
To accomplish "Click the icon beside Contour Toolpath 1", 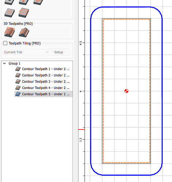I will [18, 69].
